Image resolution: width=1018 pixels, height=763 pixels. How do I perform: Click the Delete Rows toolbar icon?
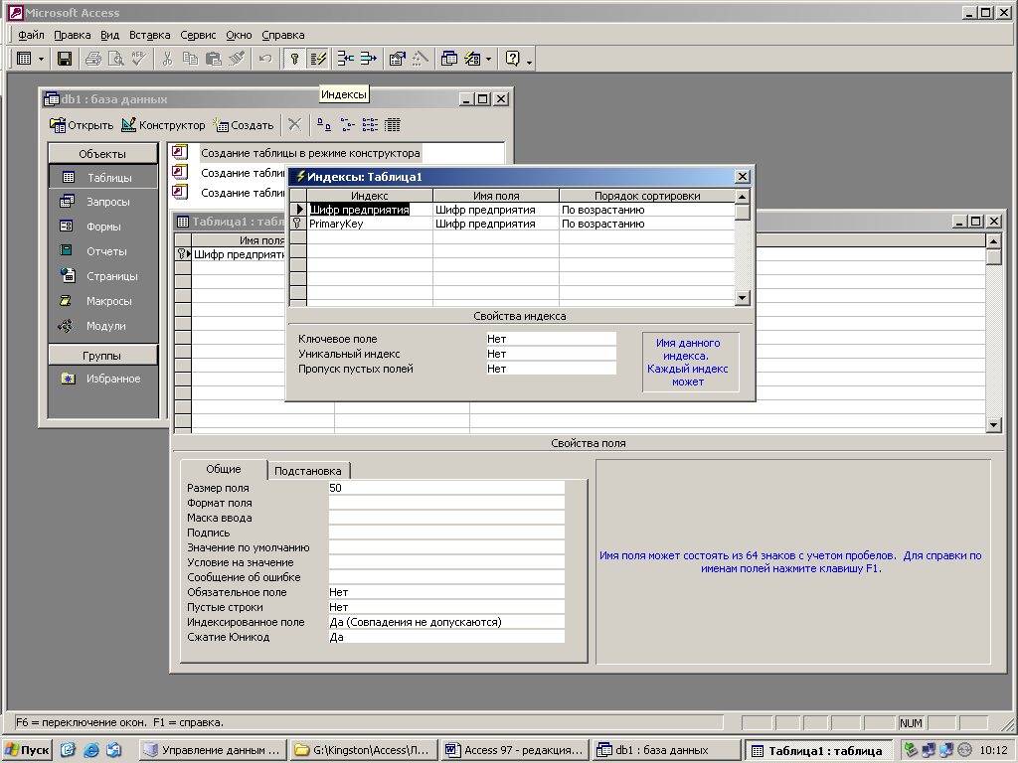(x=369, y=59)
